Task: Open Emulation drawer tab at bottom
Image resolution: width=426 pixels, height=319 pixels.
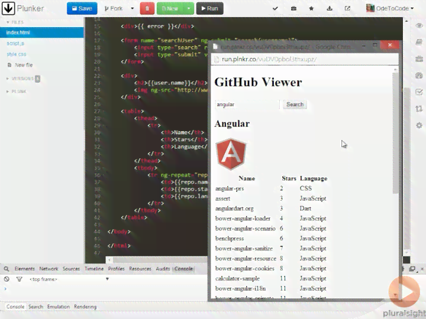Action: point(59,307)
